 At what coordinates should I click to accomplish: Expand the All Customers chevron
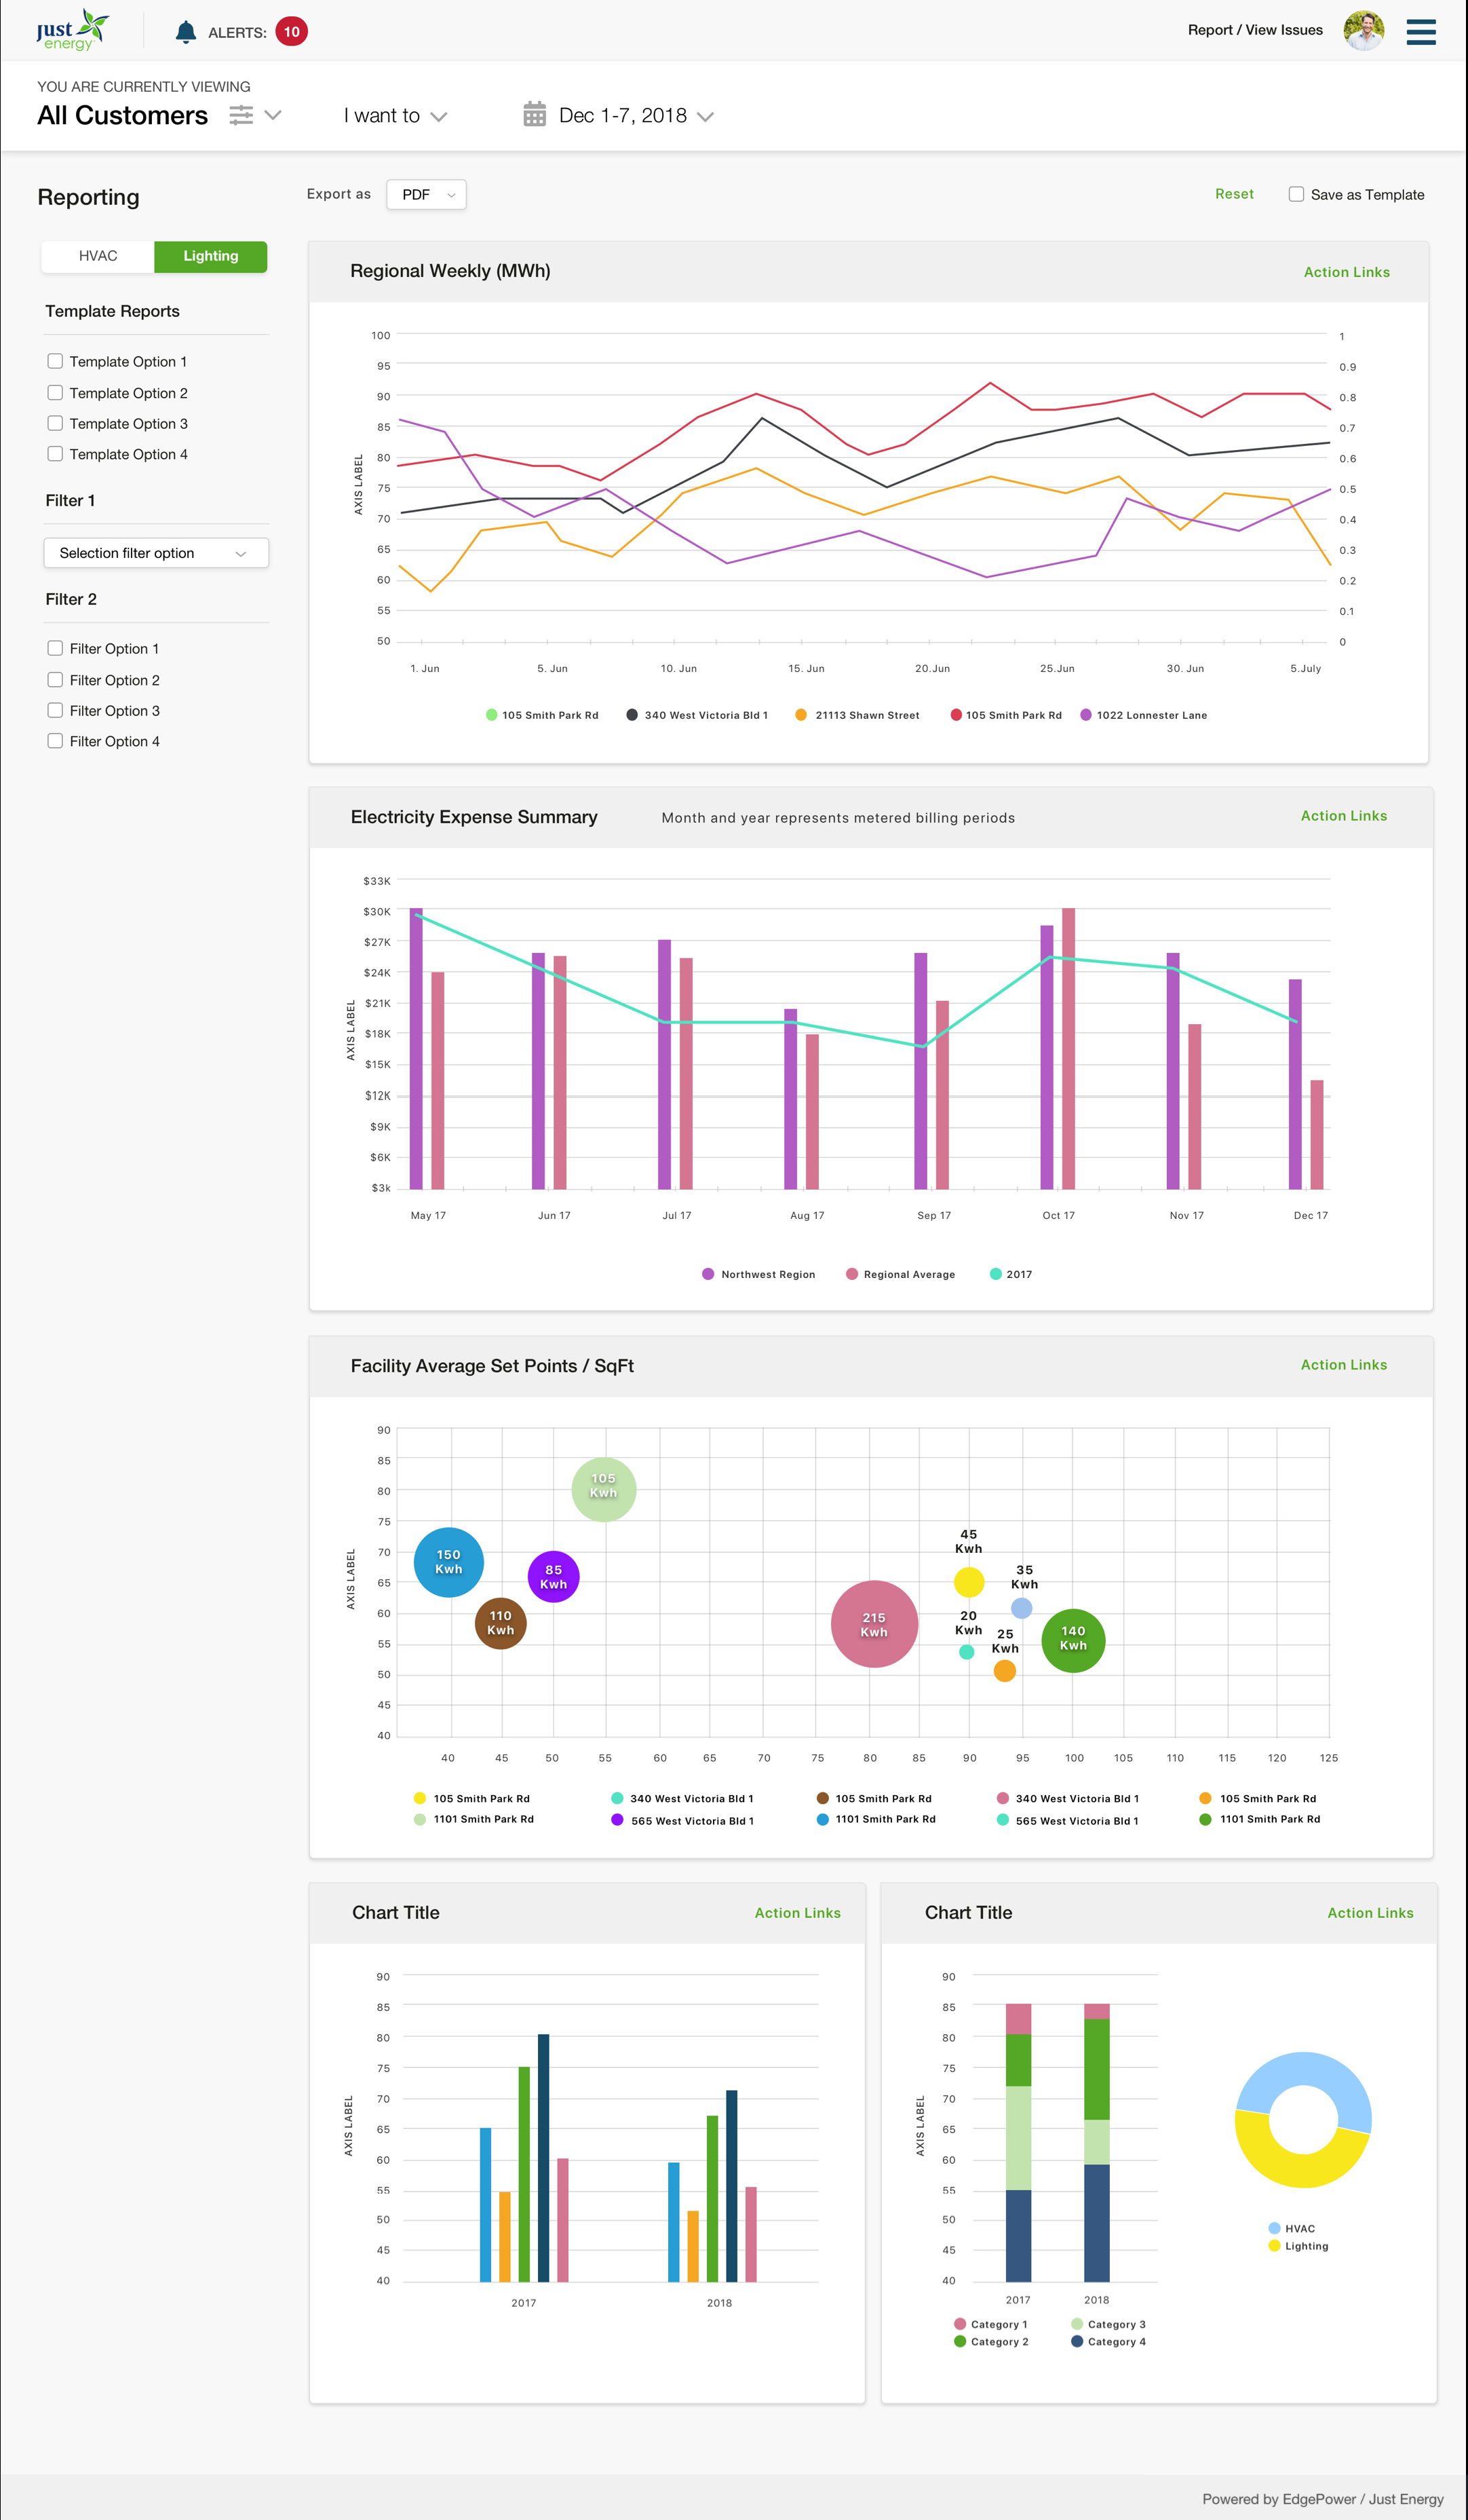[x=273, y=115]
